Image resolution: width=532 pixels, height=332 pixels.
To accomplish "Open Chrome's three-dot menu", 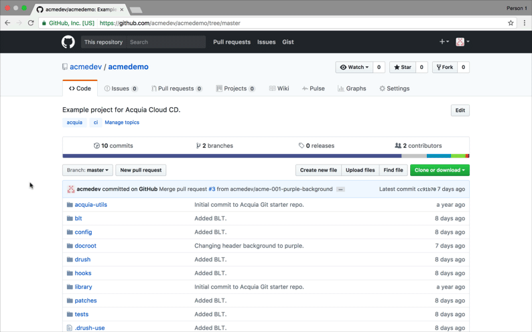I will tap(524, 23).
